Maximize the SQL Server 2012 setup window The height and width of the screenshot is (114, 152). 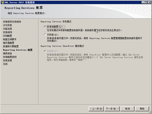[x=146, y=2]
